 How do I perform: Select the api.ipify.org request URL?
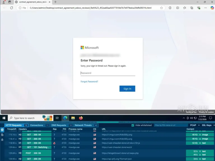(117, 159)
